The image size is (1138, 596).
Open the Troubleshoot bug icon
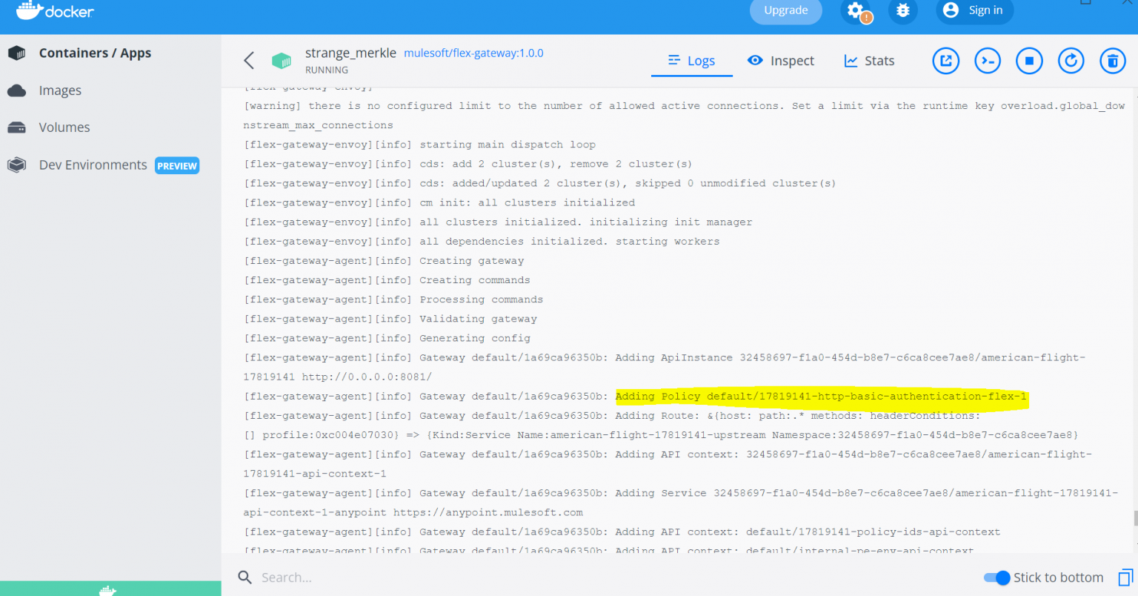pos(902,11)
